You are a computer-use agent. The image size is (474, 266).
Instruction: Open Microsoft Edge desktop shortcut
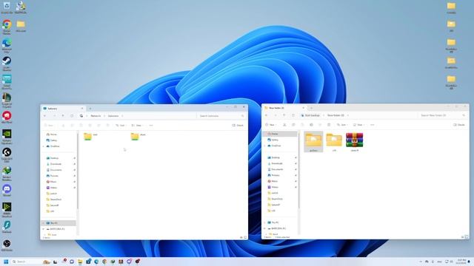(x=7, y=45)
